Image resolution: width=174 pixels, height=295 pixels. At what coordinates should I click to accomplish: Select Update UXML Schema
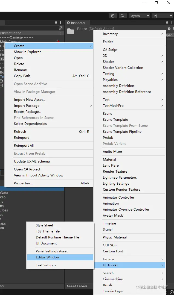pyautogui.click(x=49, y=161)
